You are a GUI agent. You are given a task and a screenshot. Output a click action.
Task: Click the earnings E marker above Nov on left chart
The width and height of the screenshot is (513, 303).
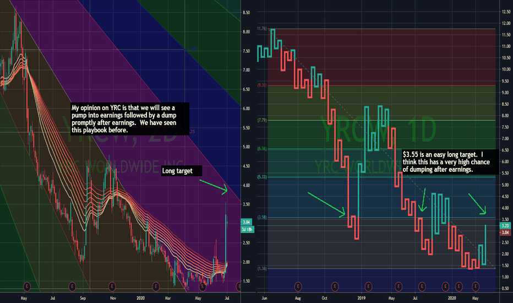click(112, 286)
